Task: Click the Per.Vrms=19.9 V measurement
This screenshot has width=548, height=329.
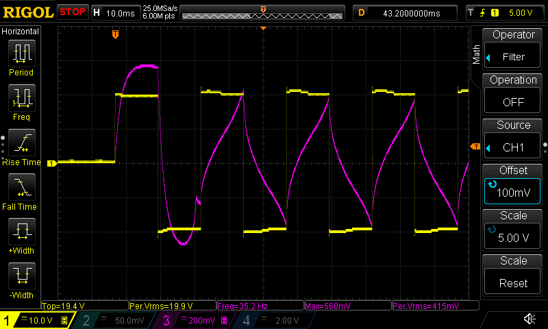Action: coord(173,306)
